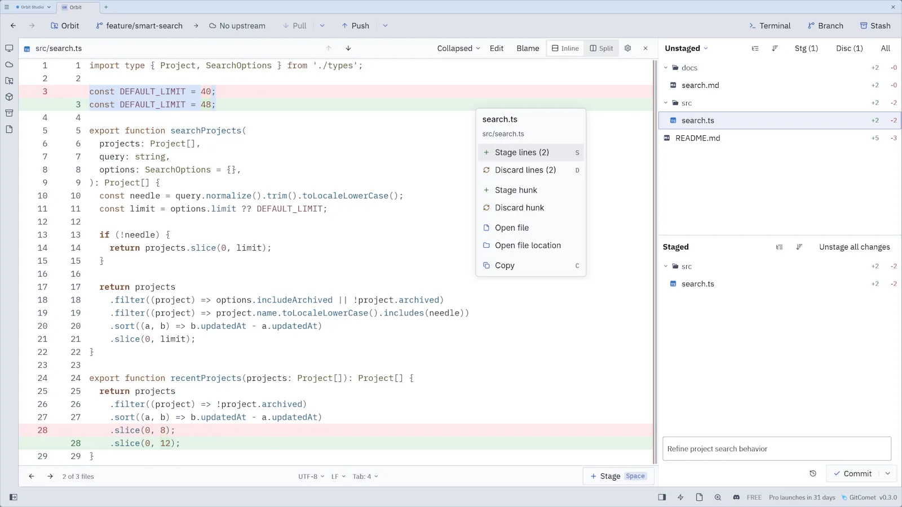Image resolution: width=902 pixels, height=507 pixels.
Task: Switch diff to Inline view
Action: [x=565, y=48]
